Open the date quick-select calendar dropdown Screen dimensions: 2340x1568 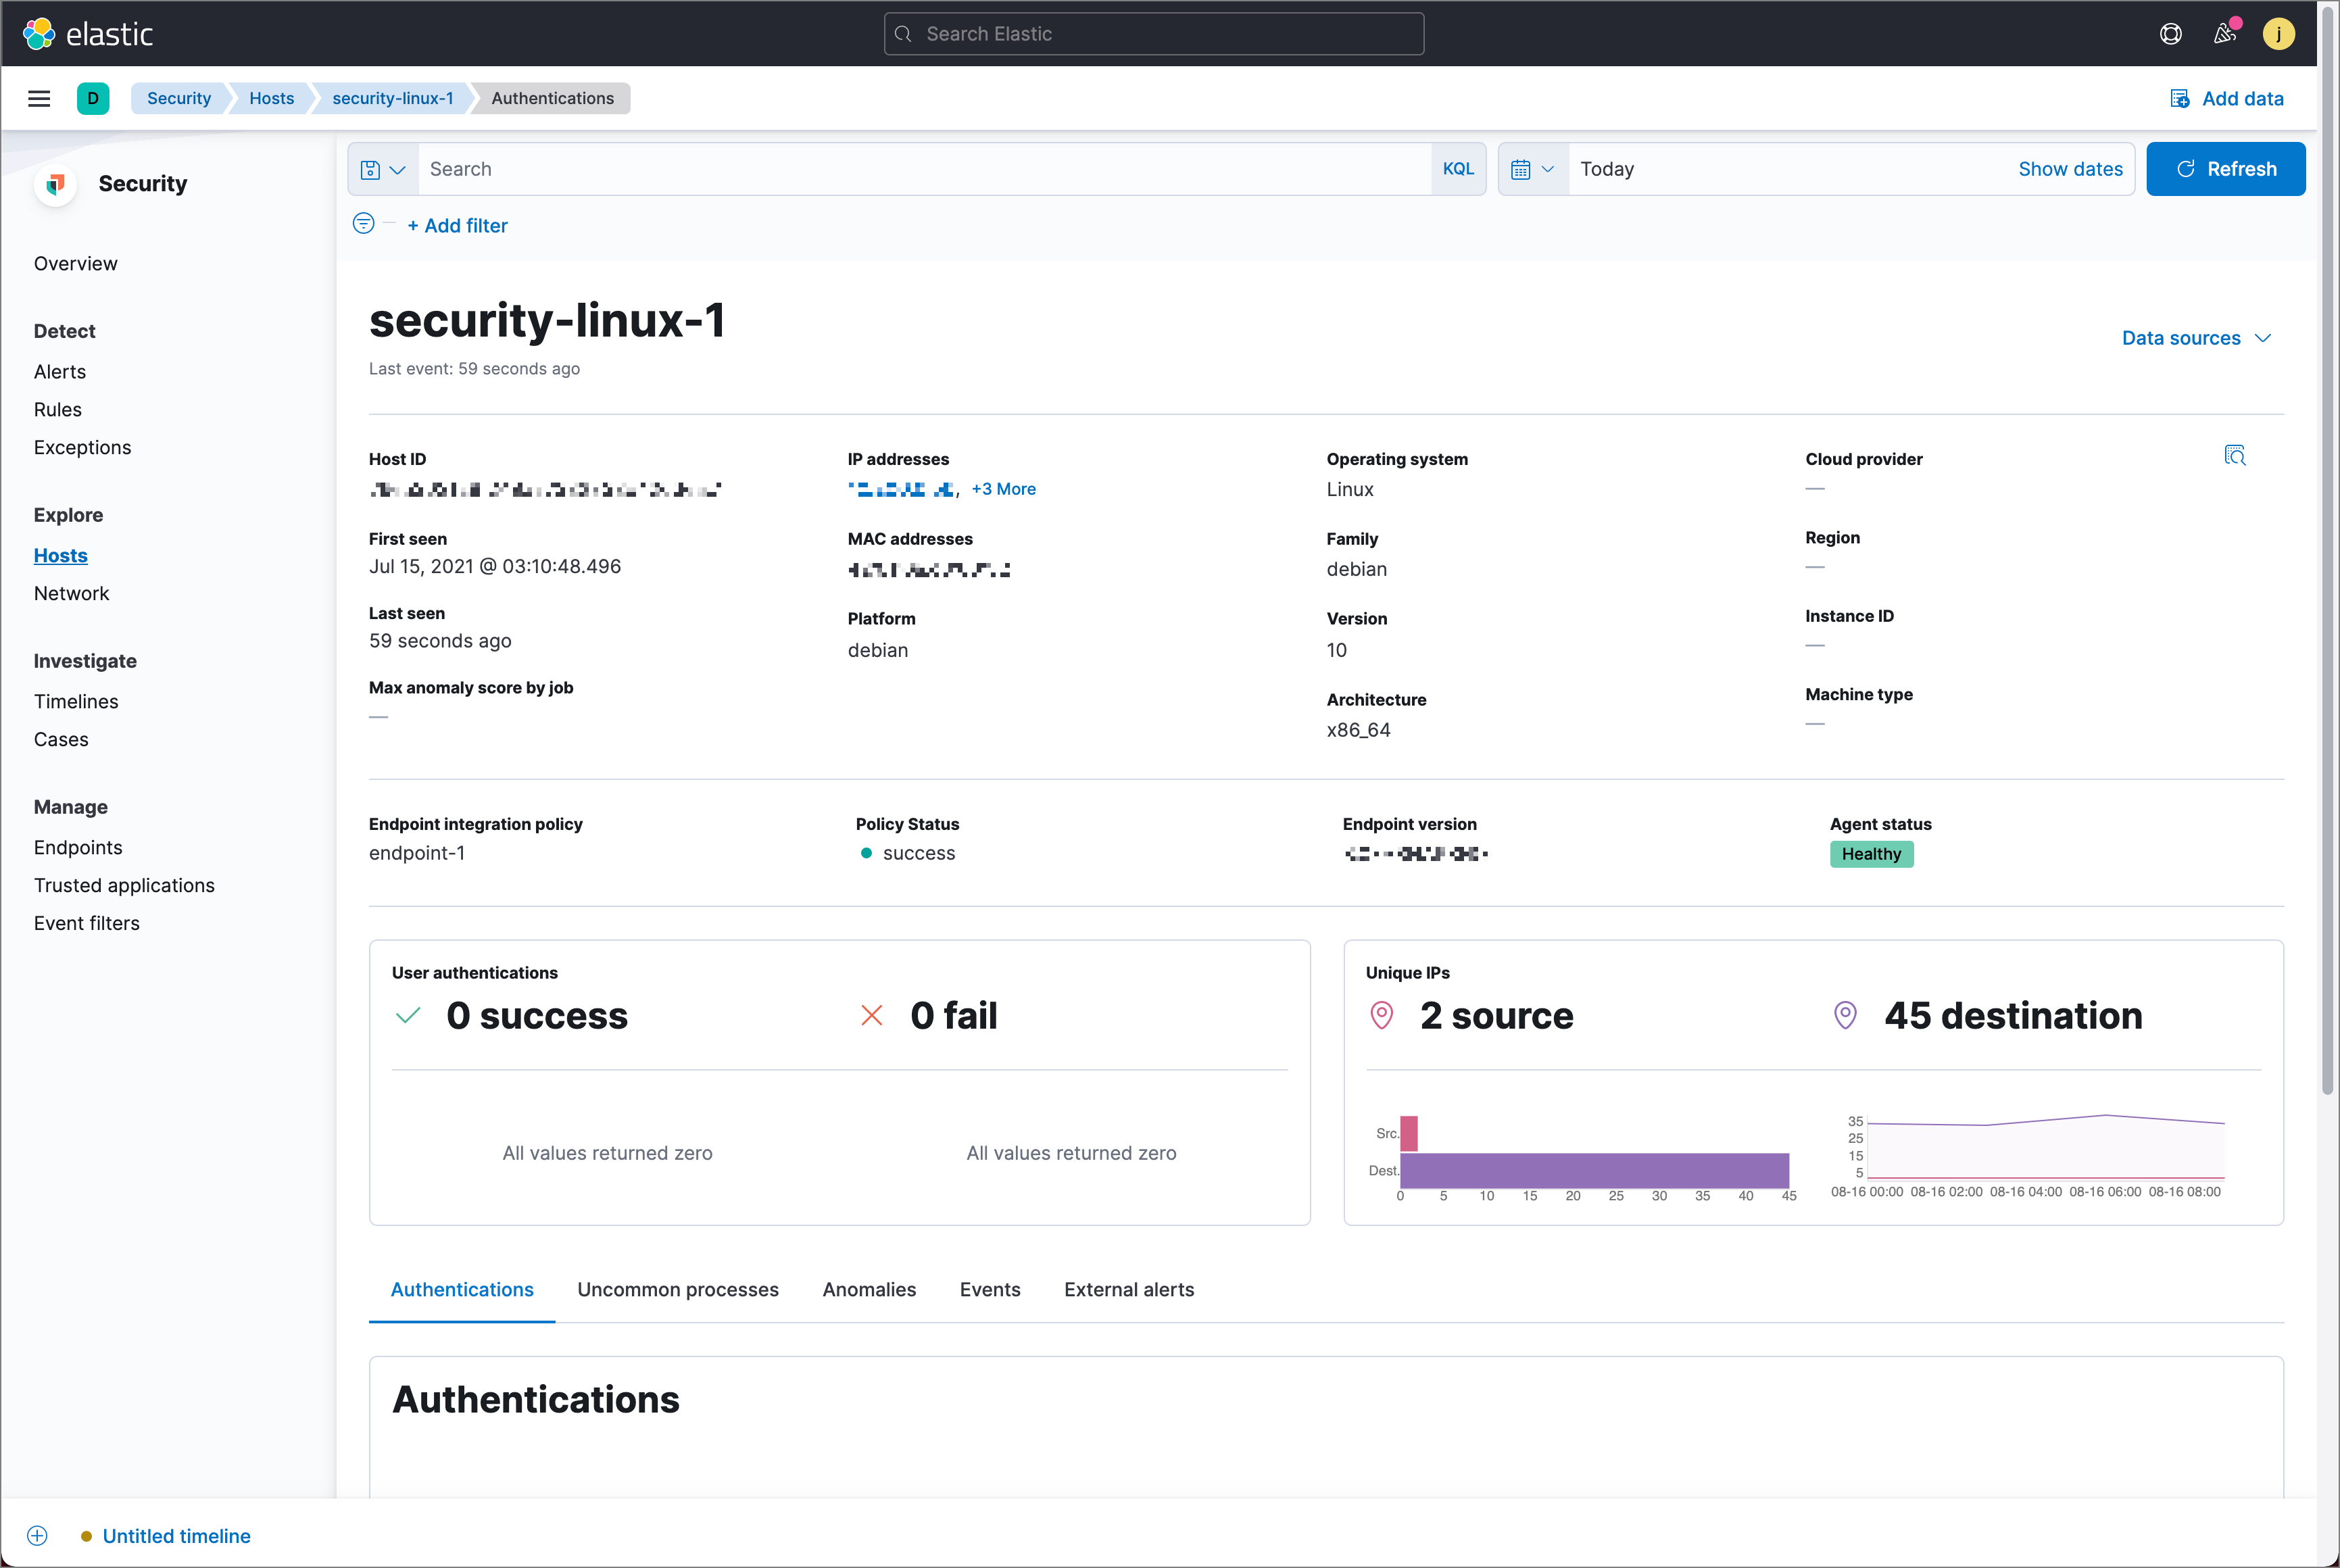(1532, 169)
